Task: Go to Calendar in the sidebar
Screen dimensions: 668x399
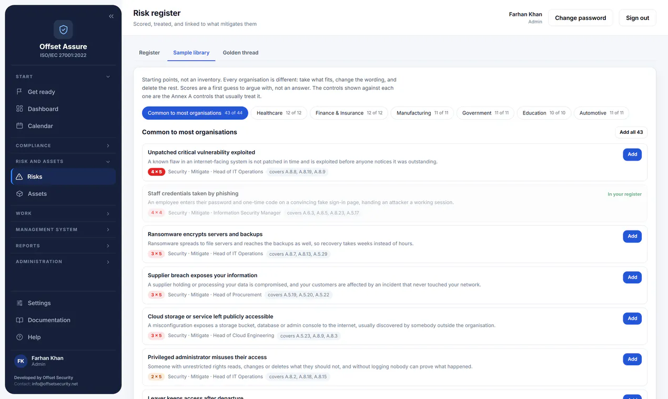Action: pos(63,126)
